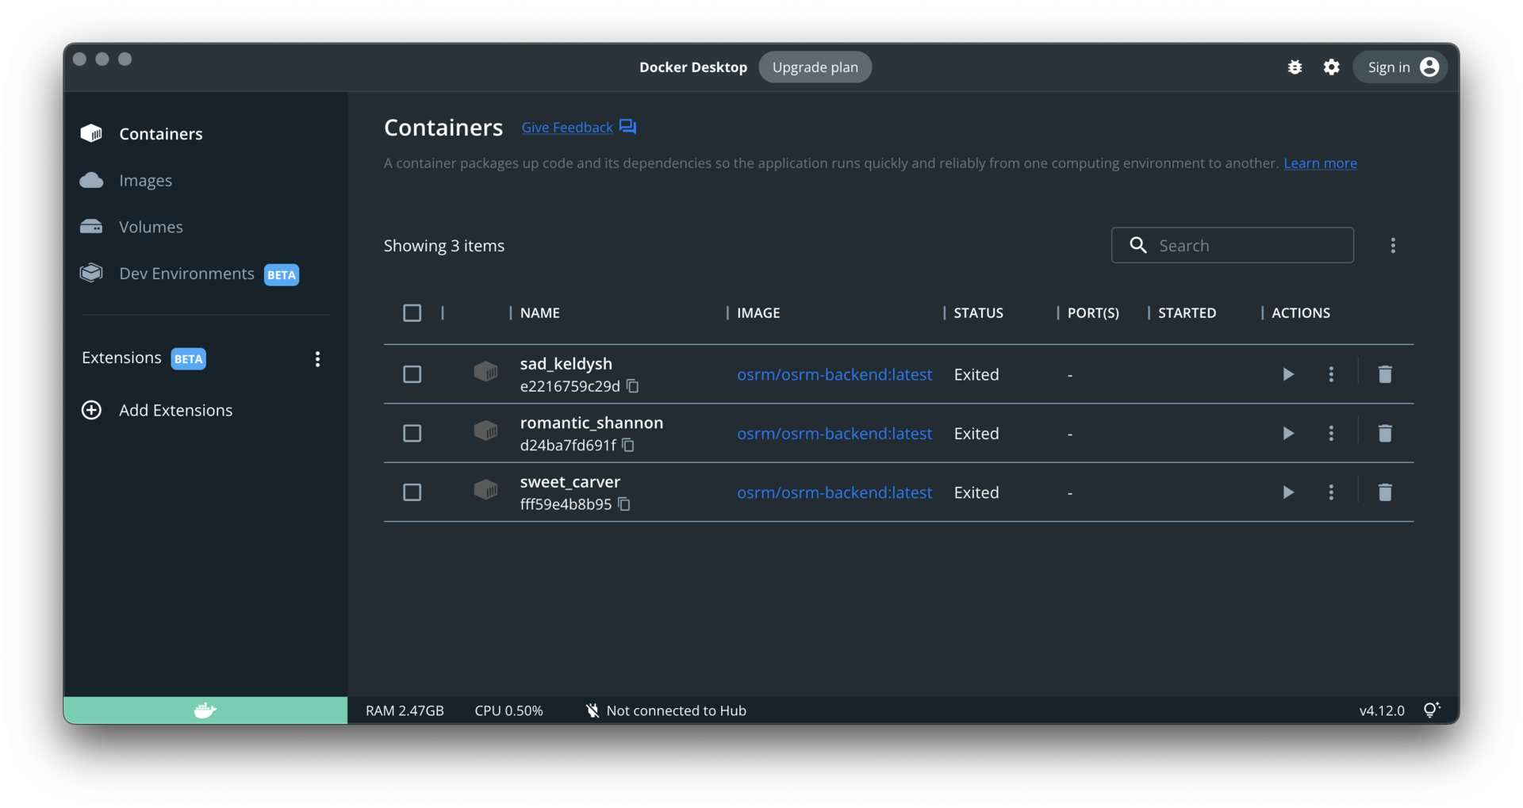
Task: Open table options menu beside Search
Action: point(1392,246)
